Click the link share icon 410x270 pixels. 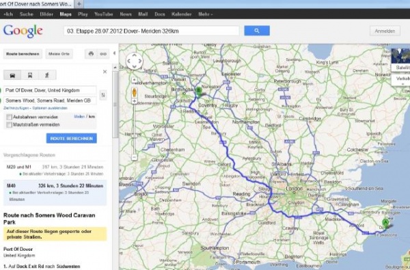(x=103, y=54)
